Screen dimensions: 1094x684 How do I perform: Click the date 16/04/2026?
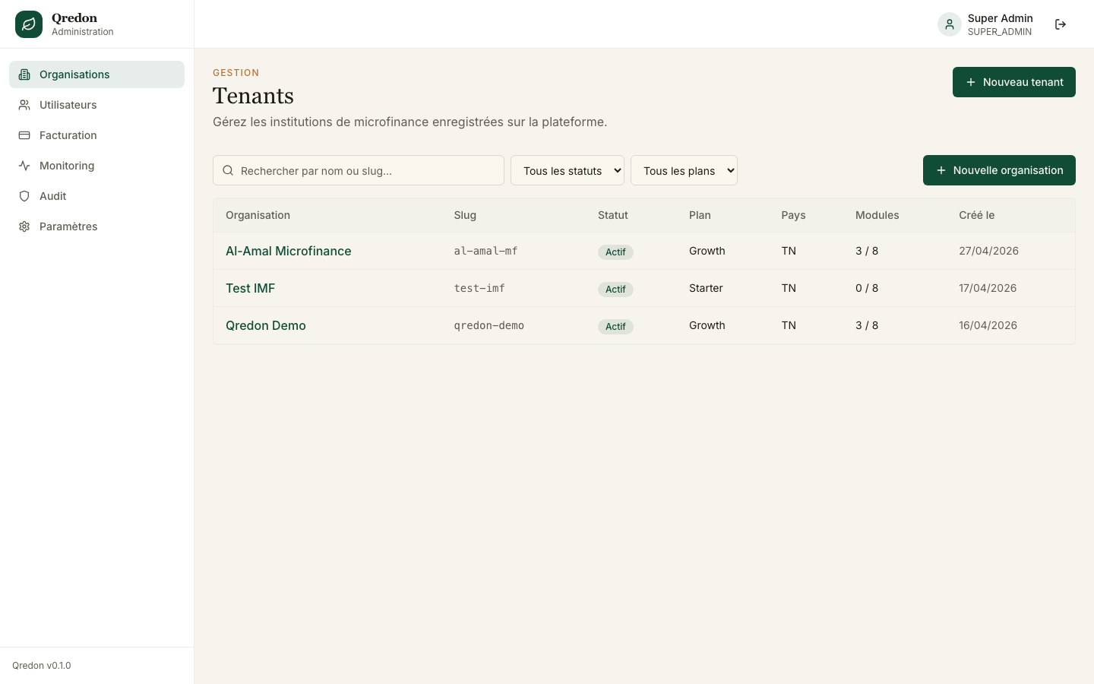click(988, 325)
